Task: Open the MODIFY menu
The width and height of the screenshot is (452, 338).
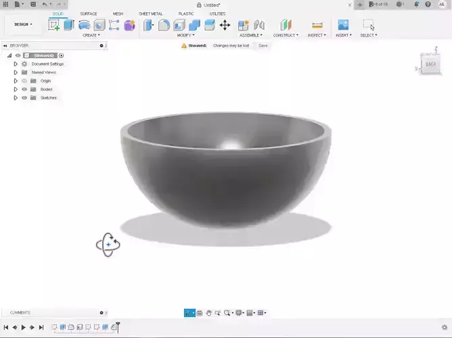Action: (x=185, y=35)
